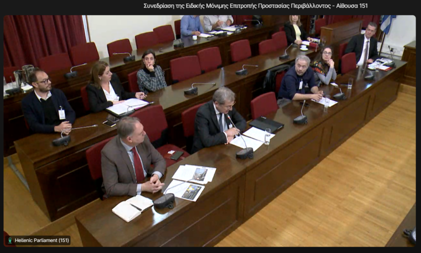Screen dimensions: 421x253
Task: Click the black folder on the desk
Action: coord(266,125)
